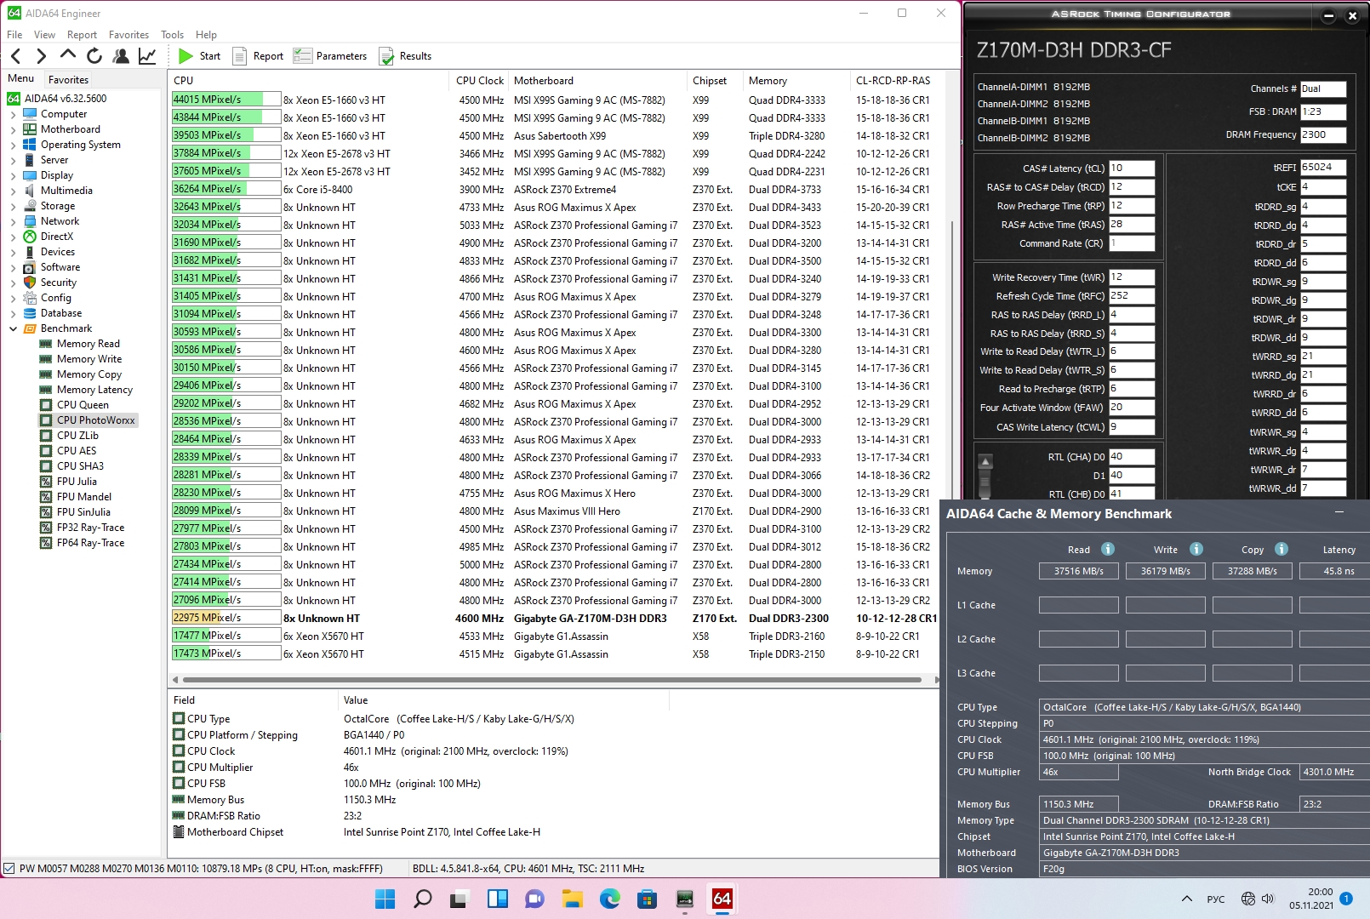
Task: Click the info icon next to Read
Action: click(x=1108, y=549)
